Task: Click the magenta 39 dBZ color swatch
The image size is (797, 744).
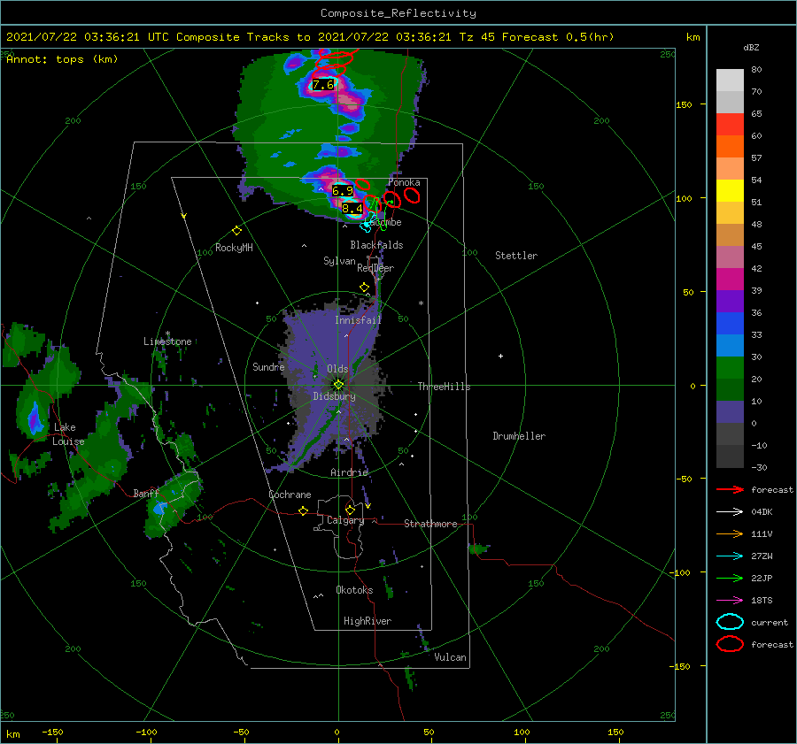Action: [x=730, y=280]
